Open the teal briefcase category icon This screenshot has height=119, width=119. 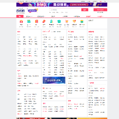(59, 21)
